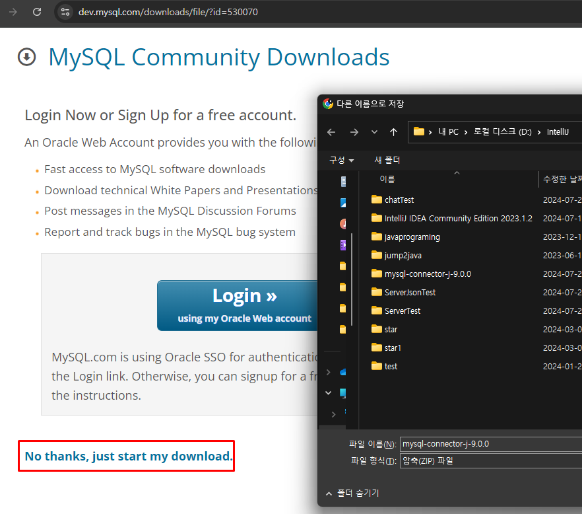Select the star folder

391,330
